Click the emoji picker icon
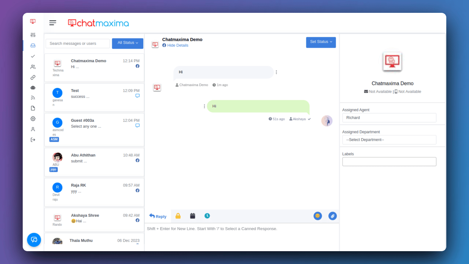 pos(318,216)
